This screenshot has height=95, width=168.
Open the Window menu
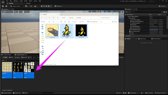point(16,1)
